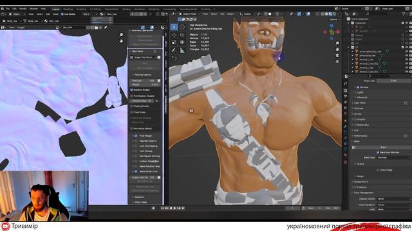Image resolution: width=412 pixels, height=231 pixels.
Task: Open the Edit menu
Action: coord(14,8)
